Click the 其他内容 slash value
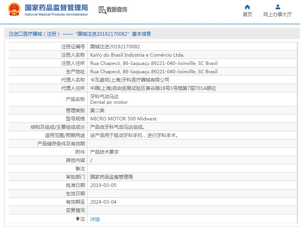 [91, 160]
